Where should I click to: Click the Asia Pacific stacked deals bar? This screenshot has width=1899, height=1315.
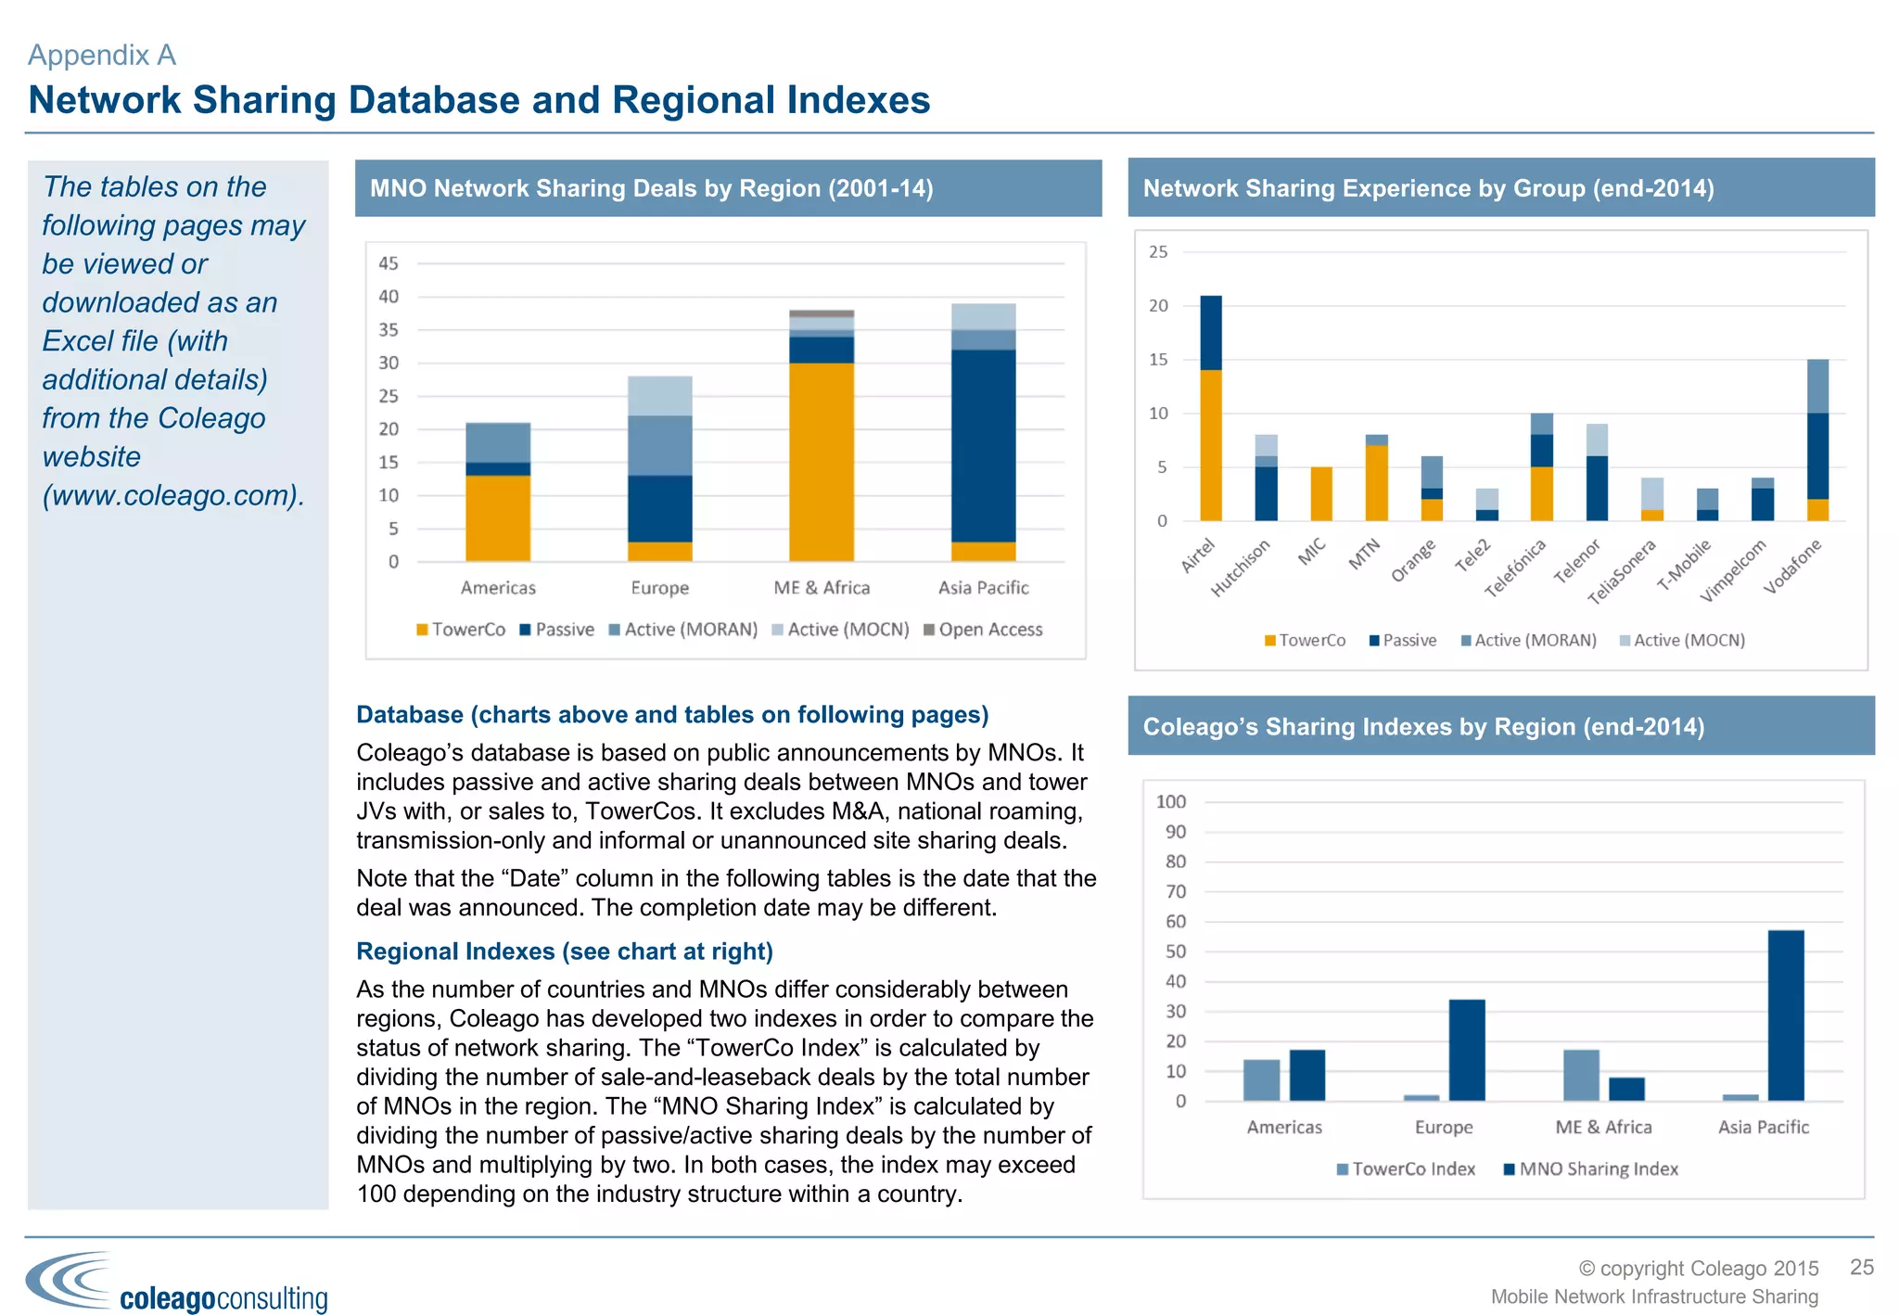click(x=983, y=432)
